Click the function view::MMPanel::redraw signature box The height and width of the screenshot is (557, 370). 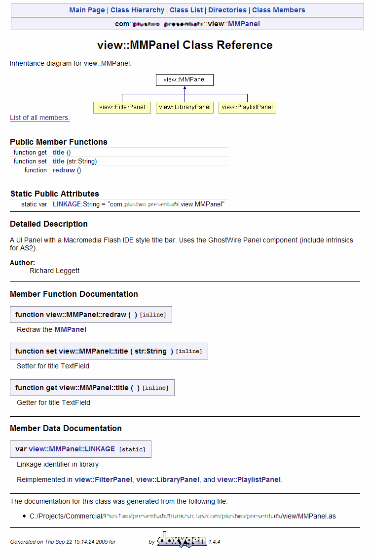click(x=91, y=315)
